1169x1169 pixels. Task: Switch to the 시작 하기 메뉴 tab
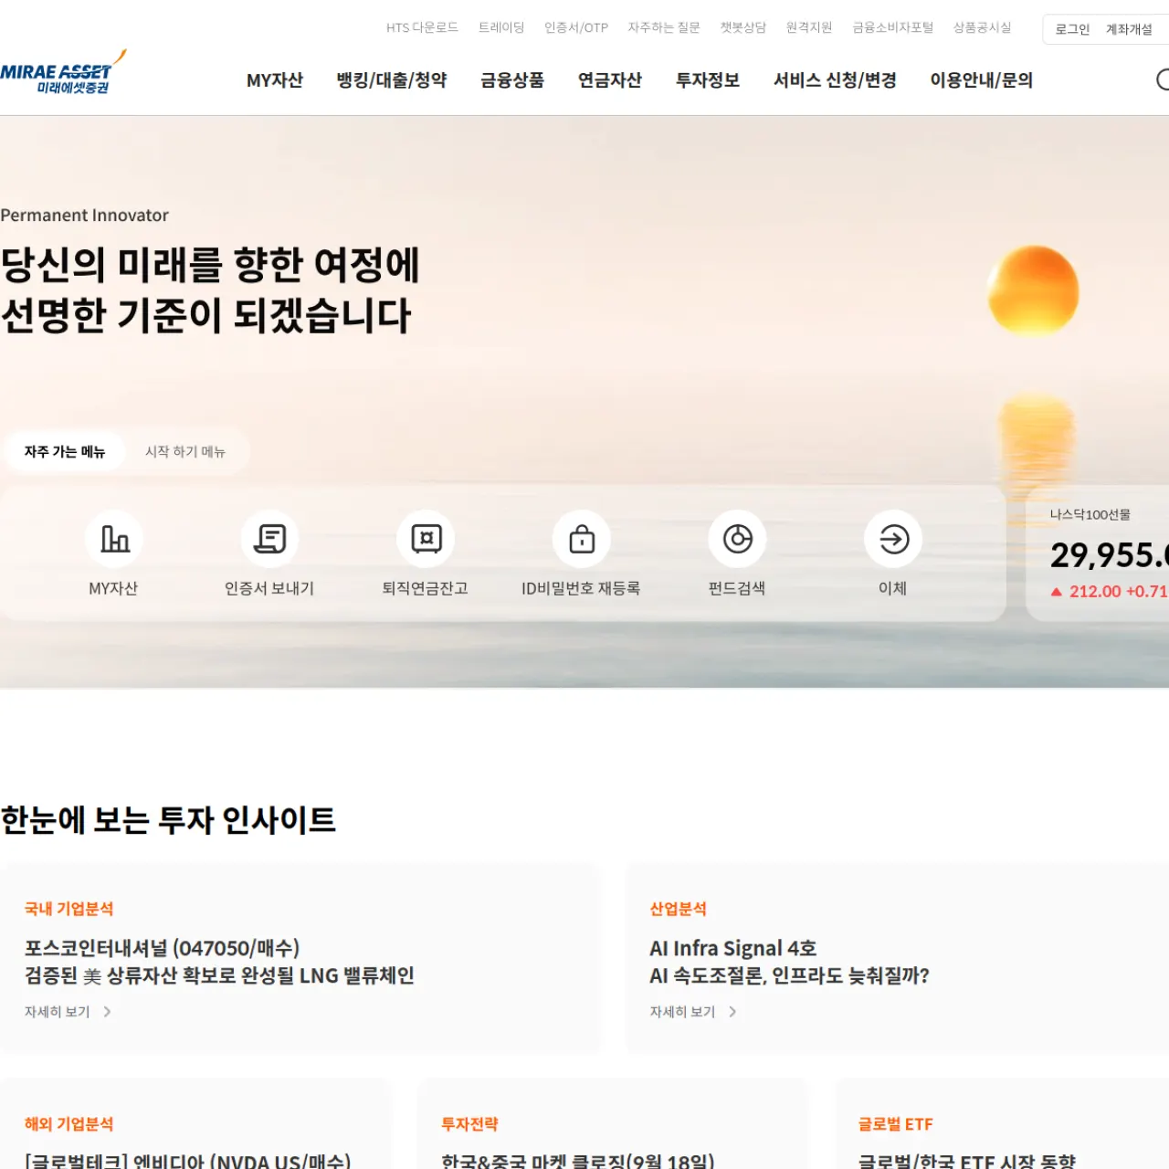[x=185, y=451]
